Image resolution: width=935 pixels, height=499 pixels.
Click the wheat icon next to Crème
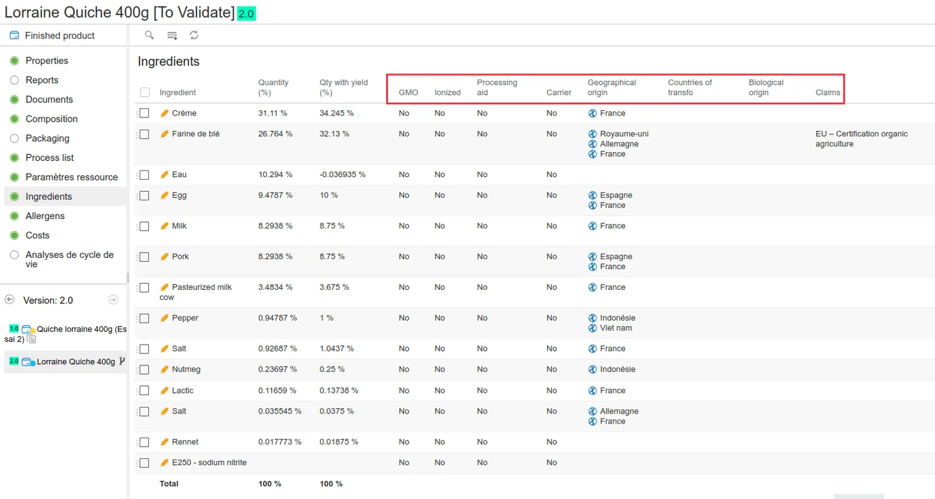point(164,113)
